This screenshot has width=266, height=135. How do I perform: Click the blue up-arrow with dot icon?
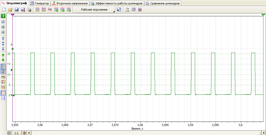click(3, 38)
